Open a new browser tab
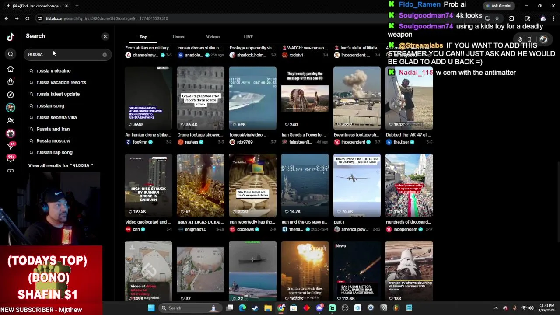560x315 pixels. pos(77,6)
